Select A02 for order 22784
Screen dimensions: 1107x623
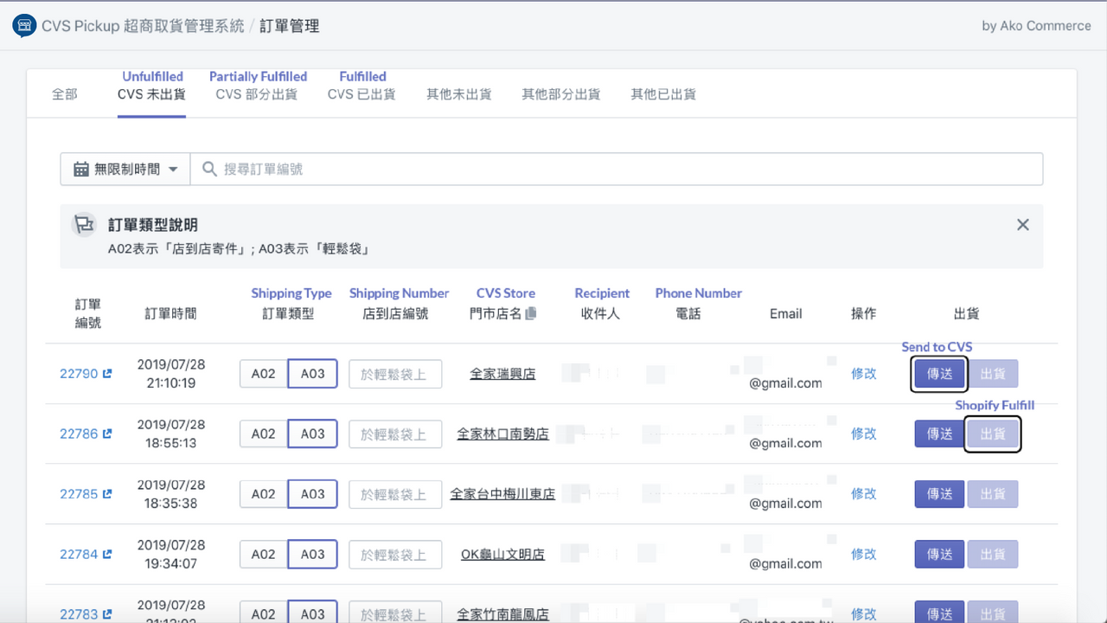tap(264, 555)
